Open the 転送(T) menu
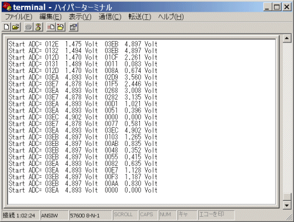 click(x=140, y=16)
